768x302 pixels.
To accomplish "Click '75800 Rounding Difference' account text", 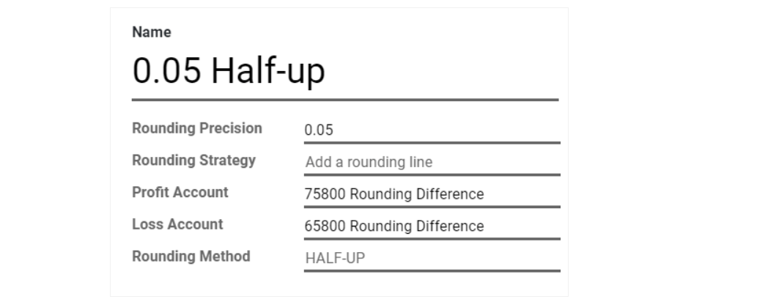I will pyautogui.click(x=394, y=194).
